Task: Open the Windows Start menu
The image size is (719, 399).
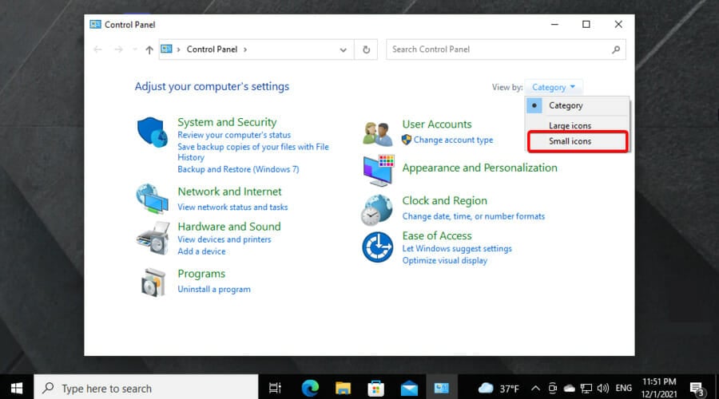Action: [17, 388]
